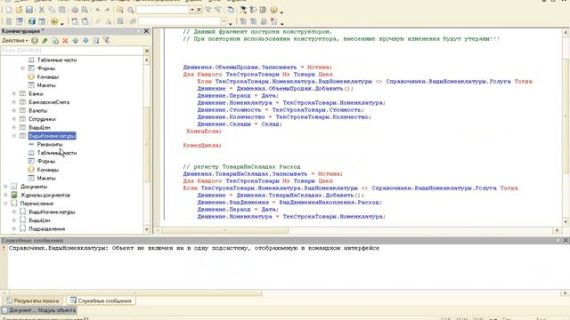The height and width of the screenshot is (320, 570).
Task: Click the Help question mark icon
Action: pyautogui.click(x=253, y=10)
